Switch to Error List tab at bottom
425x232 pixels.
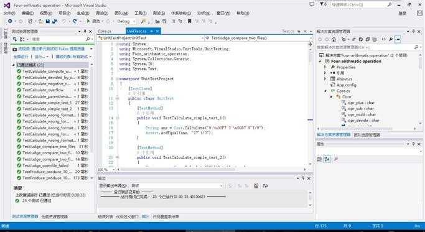pyautogui.click(x=105, y=216)
